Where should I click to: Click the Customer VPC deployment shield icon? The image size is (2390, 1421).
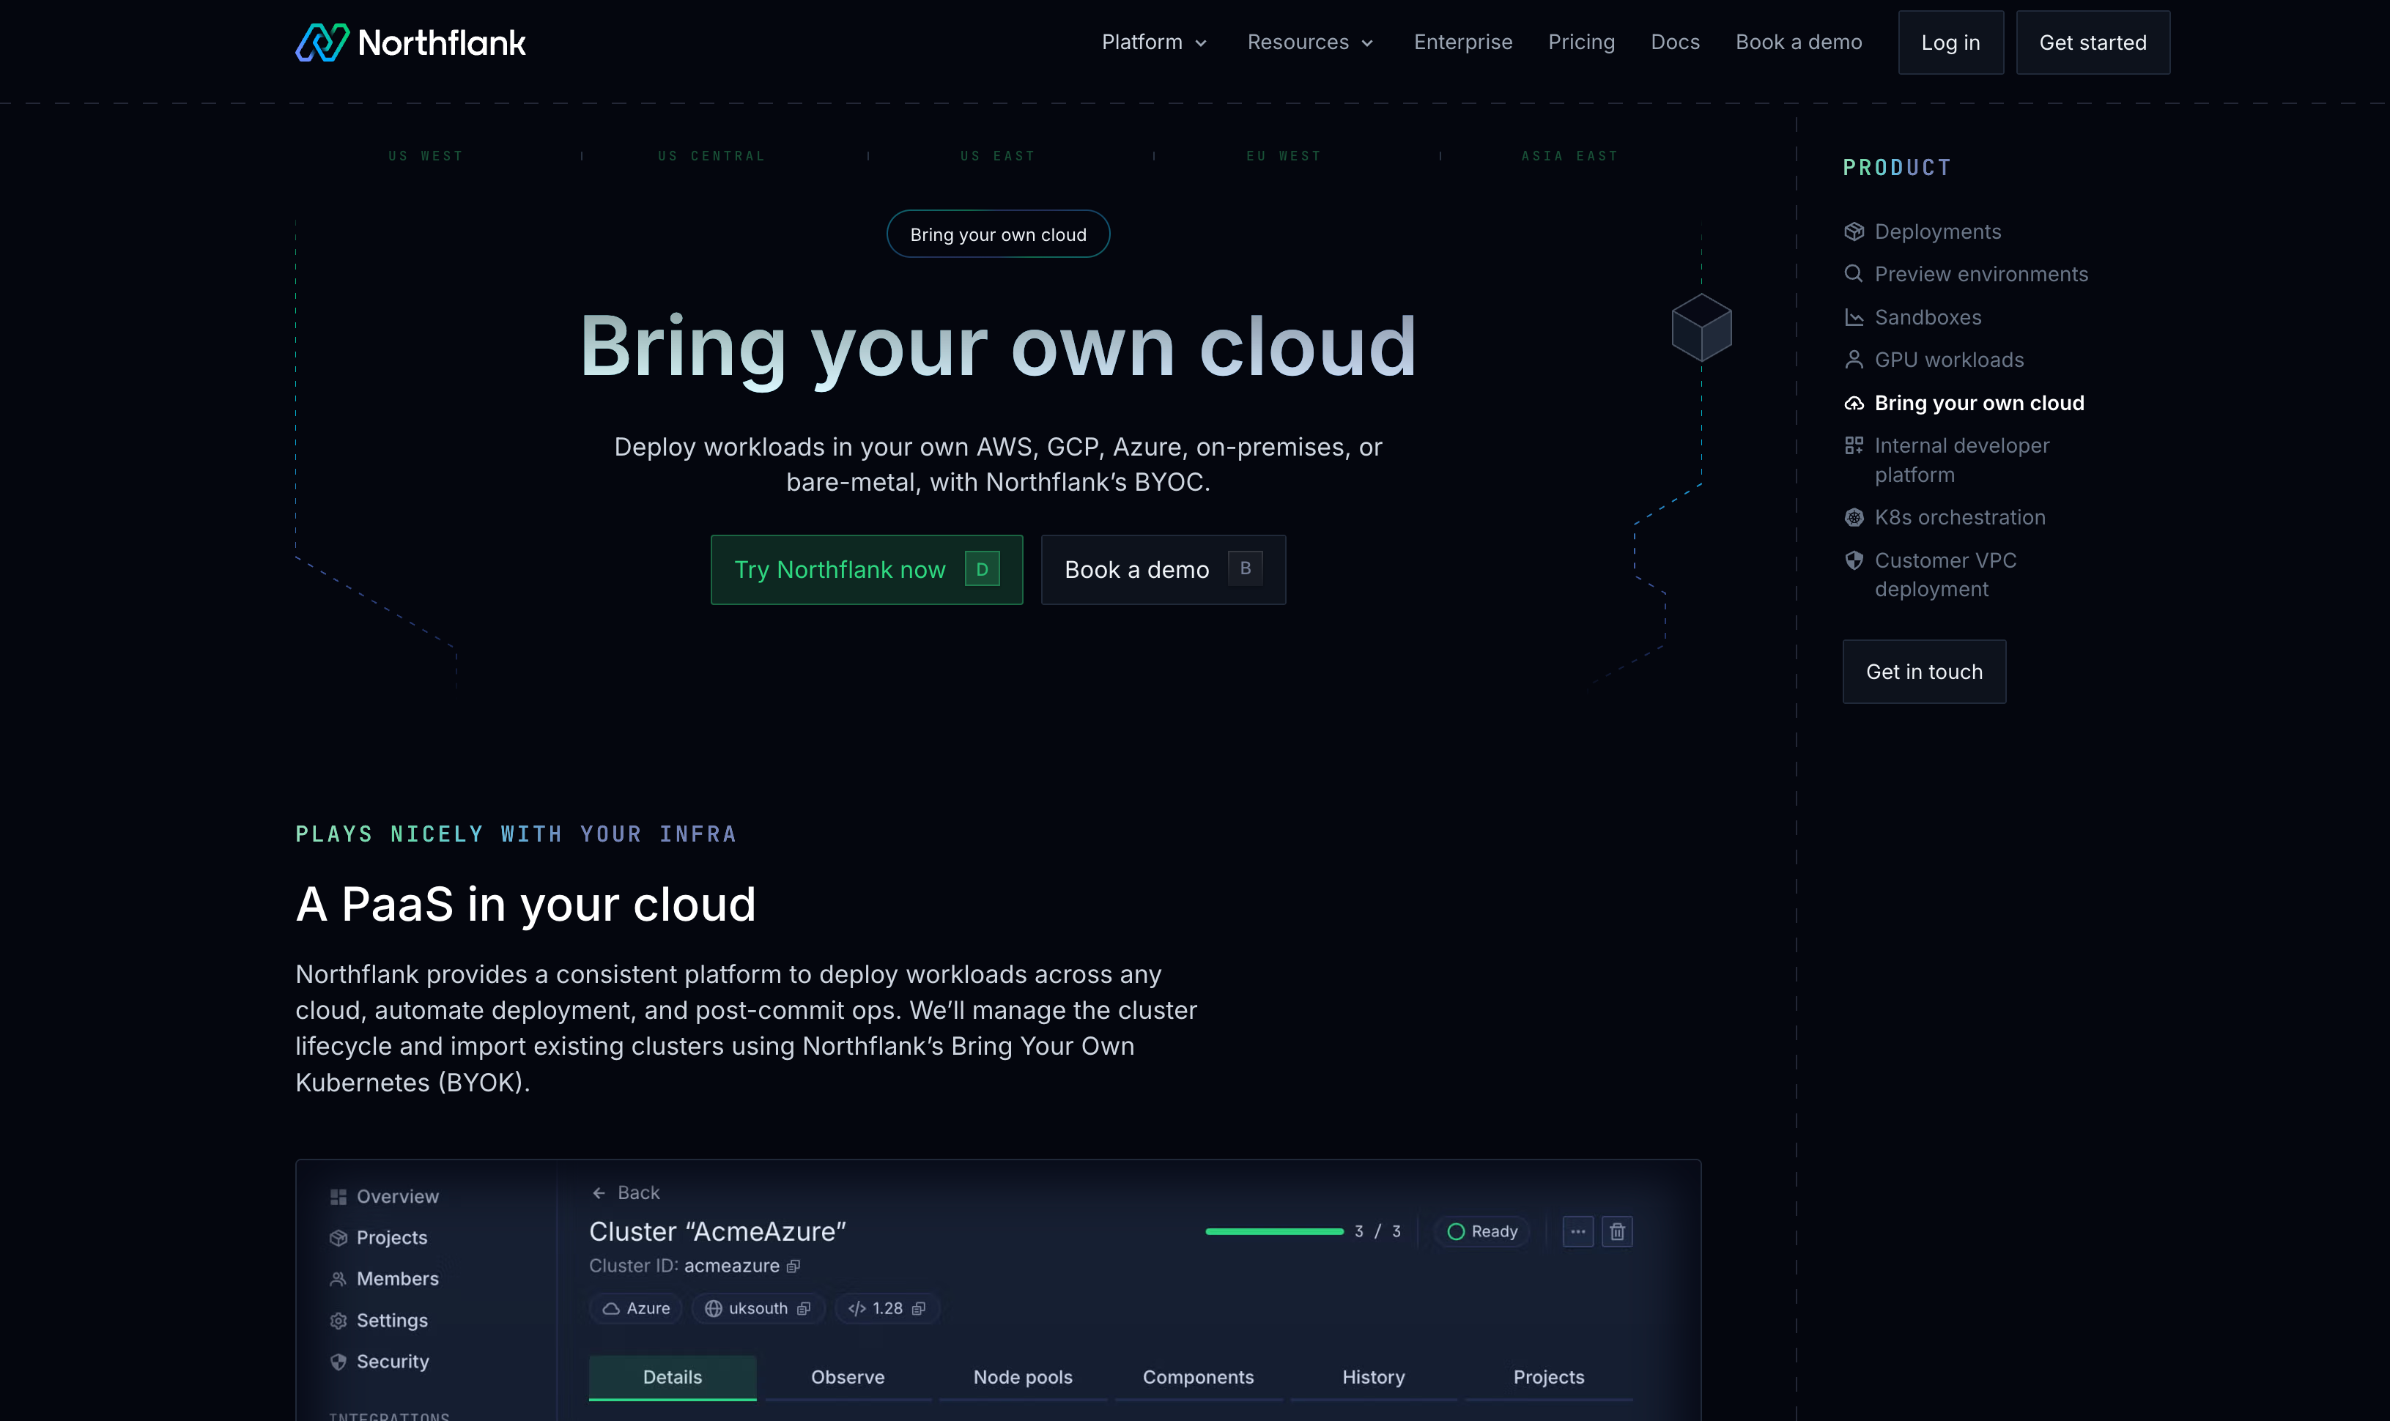(x=1854, y=560)
